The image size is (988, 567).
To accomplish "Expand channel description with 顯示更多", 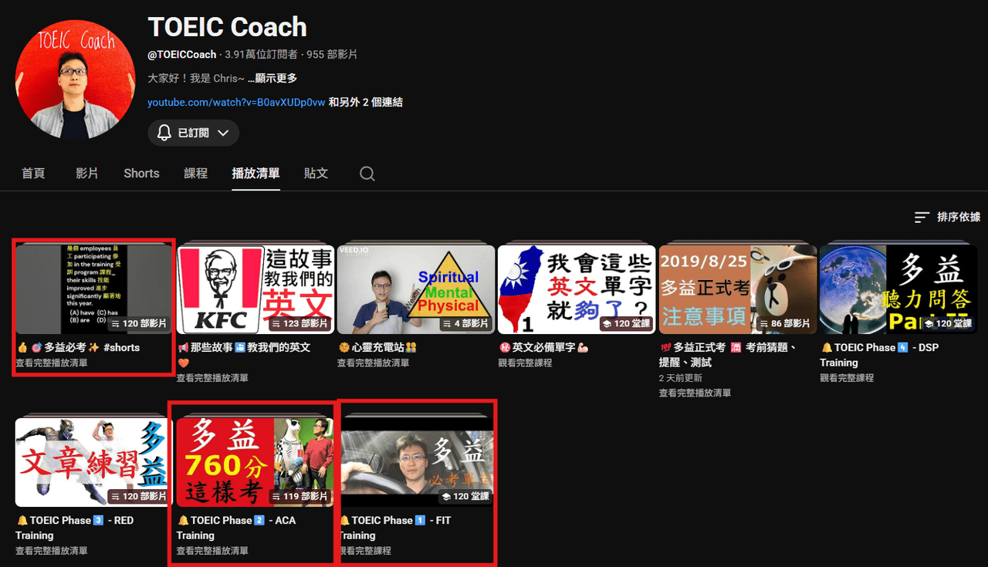I will [x=276, y=78].
